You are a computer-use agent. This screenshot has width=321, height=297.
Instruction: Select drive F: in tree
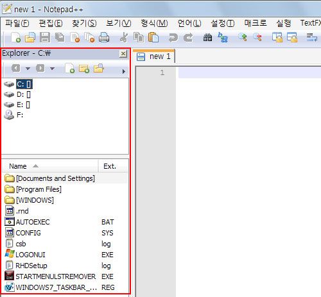[20, 115]
